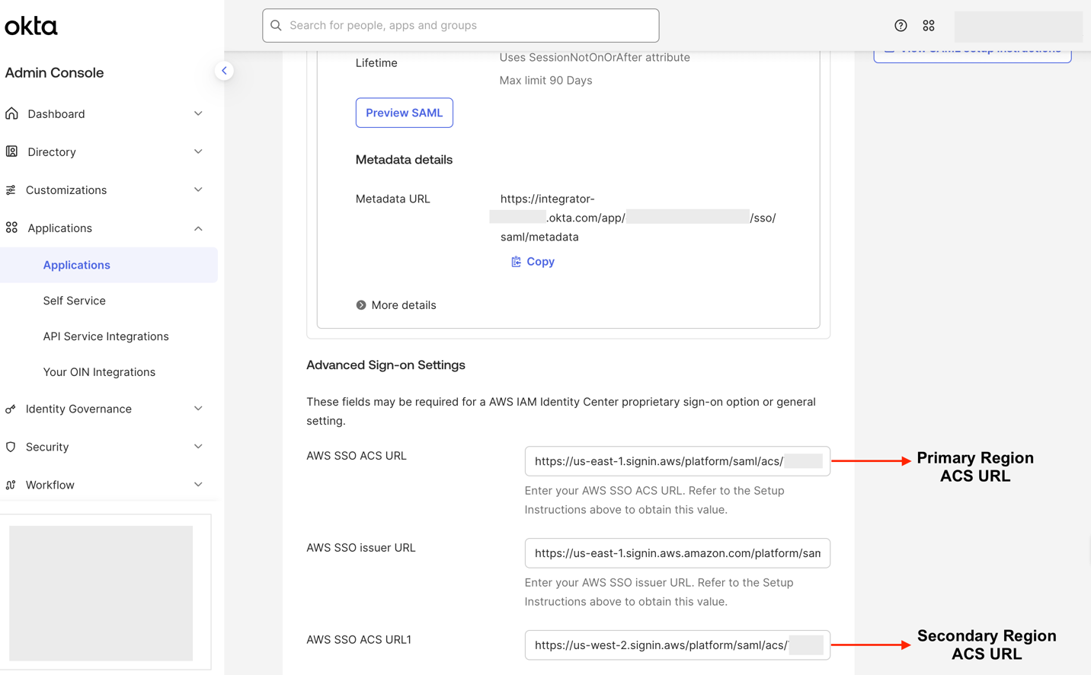This screenshot has width=1091, height=675.
Task: Open Your OIN Integrations page
Action: 99,372
